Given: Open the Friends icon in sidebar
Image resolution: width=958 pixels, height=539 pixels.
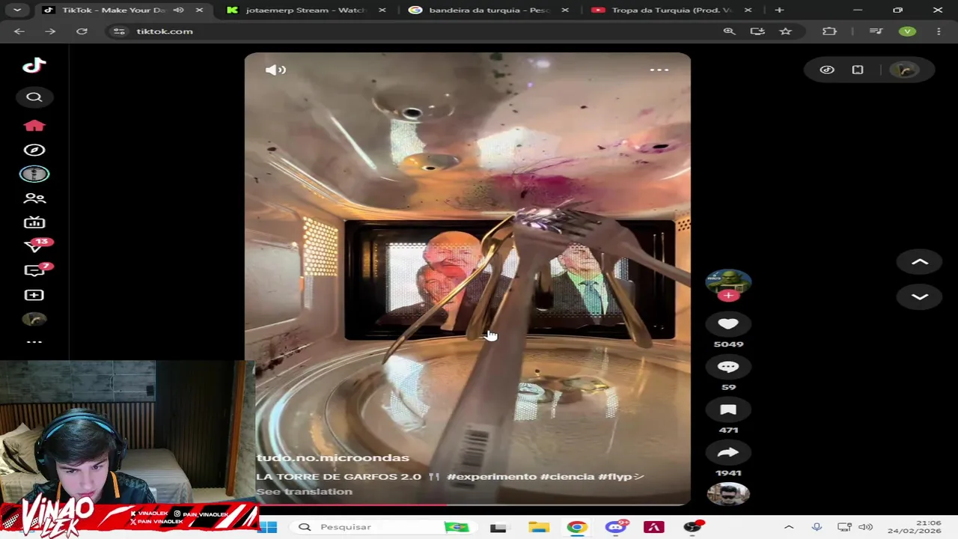Looking at the screenshot, I should [x=34, y=198].
